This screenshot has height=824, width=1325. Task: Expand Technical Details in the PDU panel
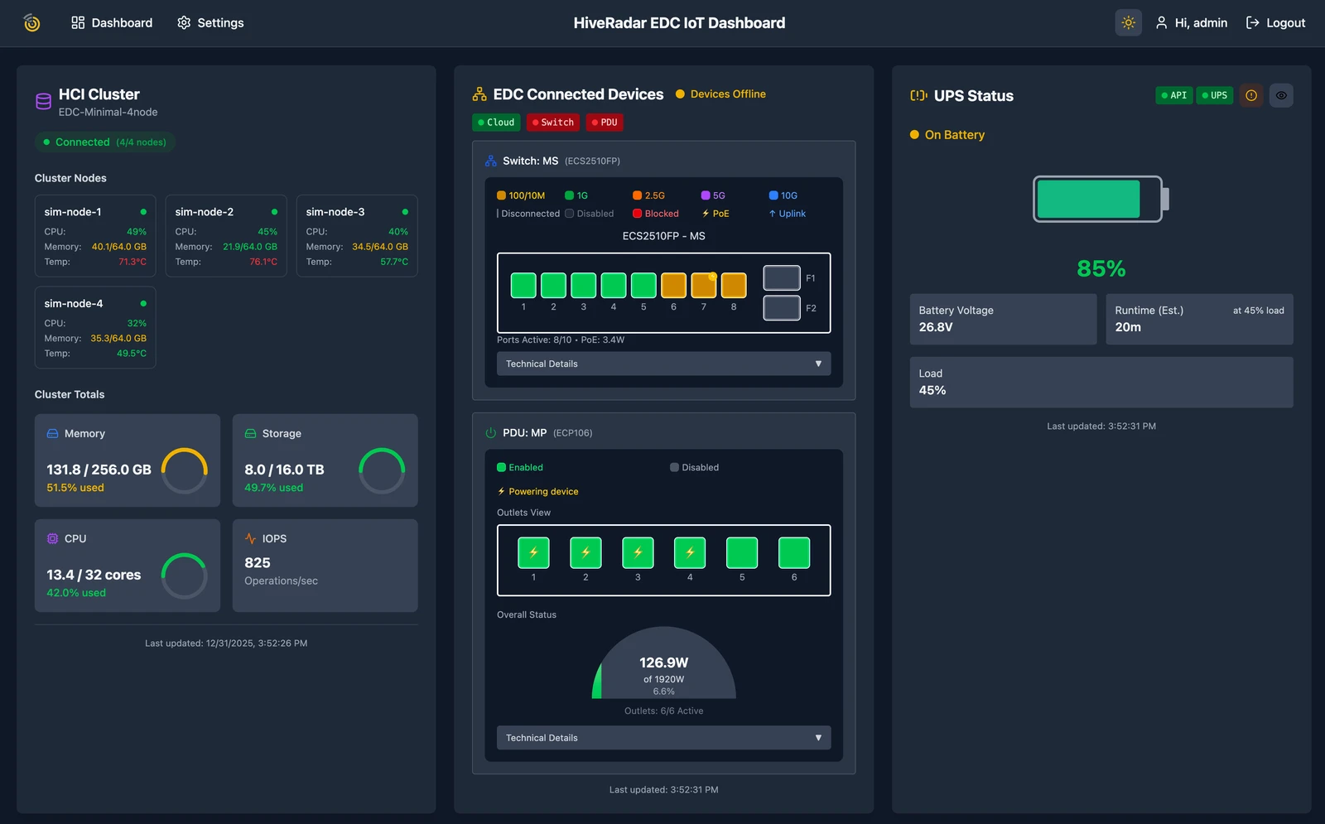click(x=662, y=737)
